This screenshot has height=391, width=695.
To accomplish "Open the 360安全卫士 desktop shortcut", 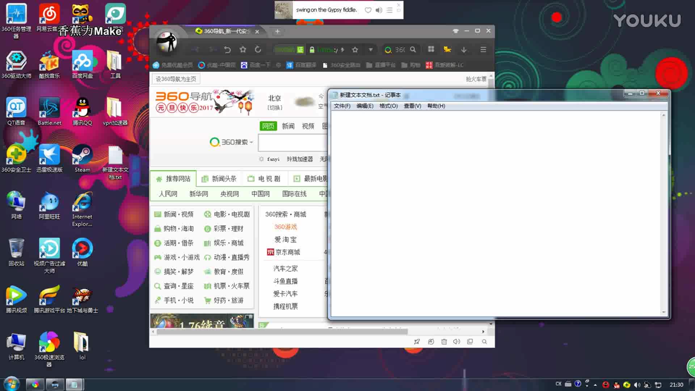I will pyautogui.click(x=16, y=158).
